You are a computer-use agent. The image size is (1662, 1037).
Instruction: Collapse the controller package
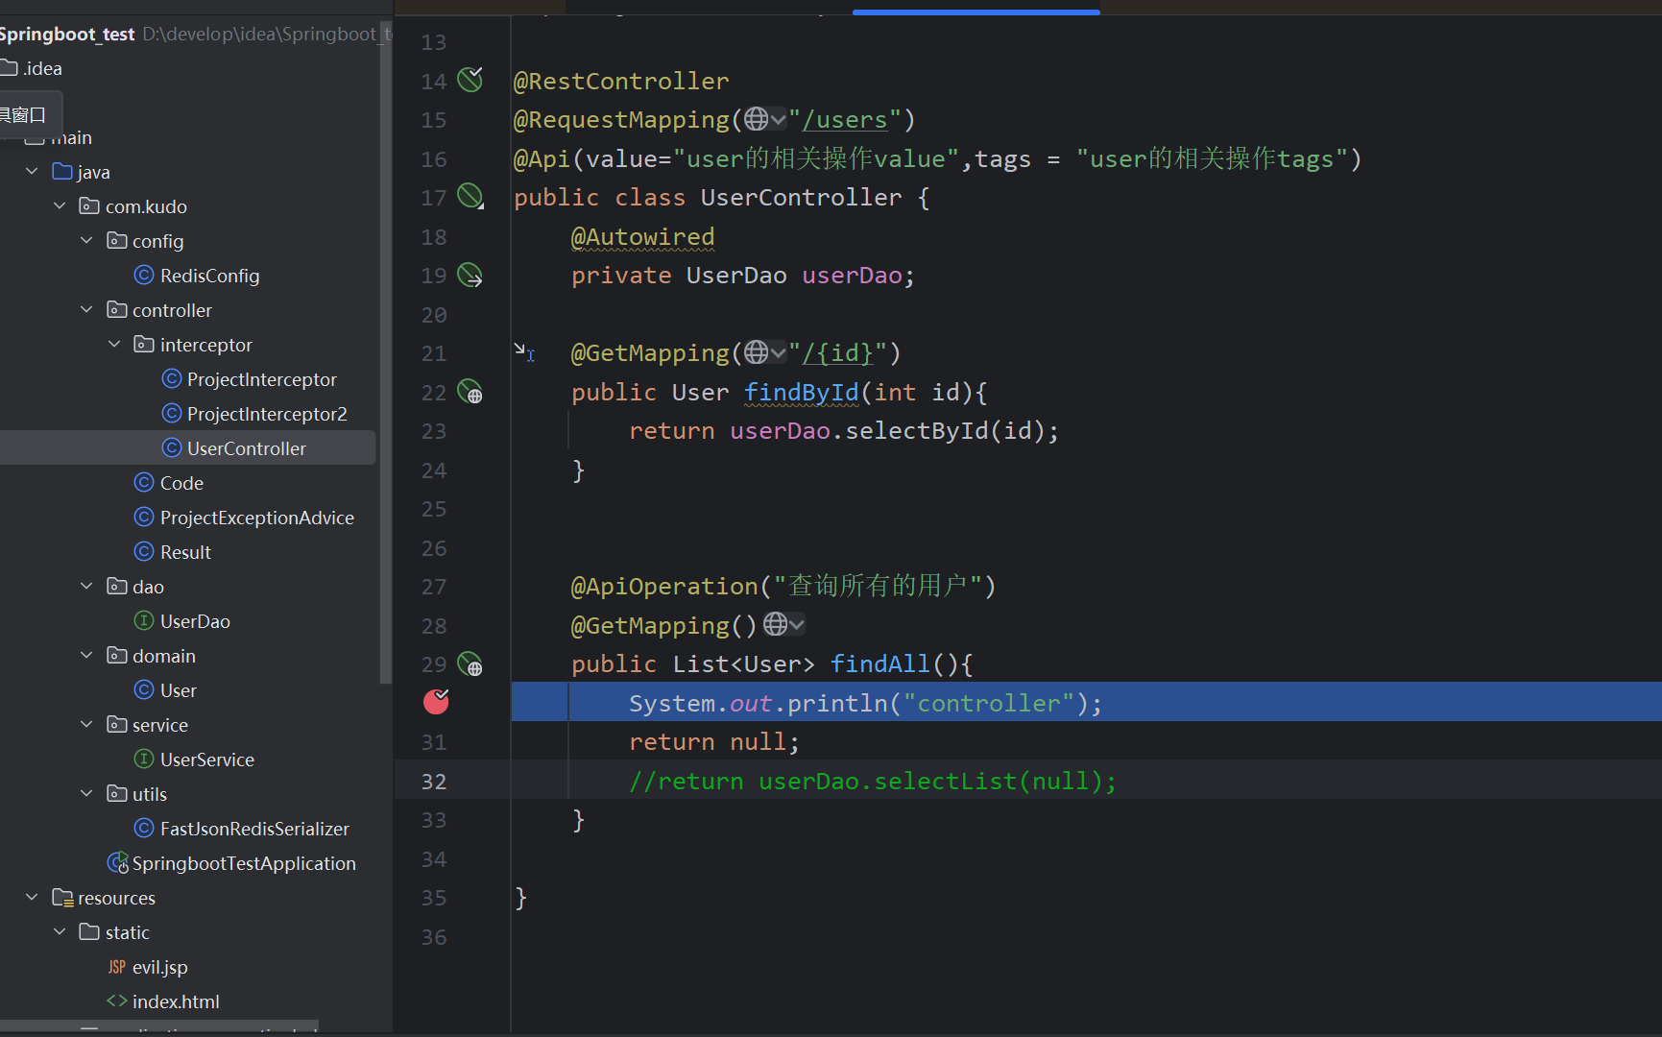click(87, 310)
